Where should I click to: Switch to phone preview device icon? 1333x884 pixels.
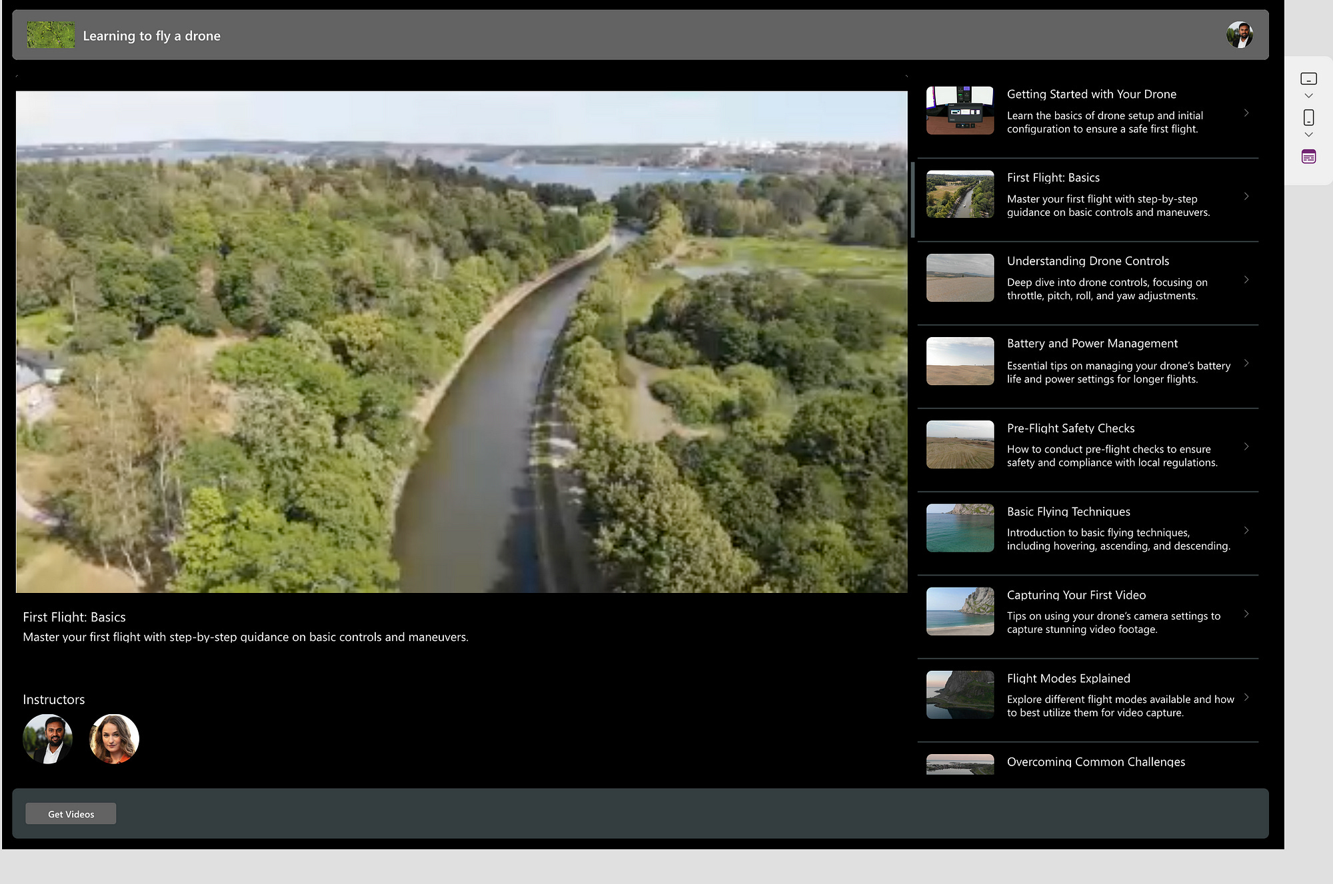[x=1308, y=117]
